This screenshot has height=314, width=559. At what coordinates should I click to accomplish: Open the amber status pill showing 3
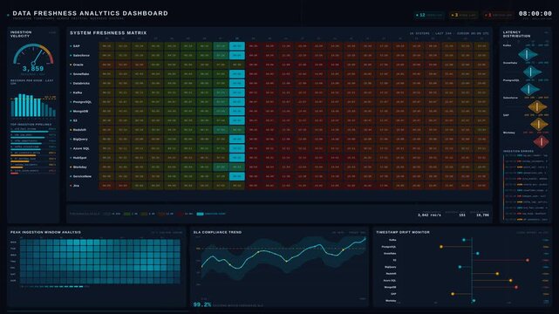click(x=463, y=15)
